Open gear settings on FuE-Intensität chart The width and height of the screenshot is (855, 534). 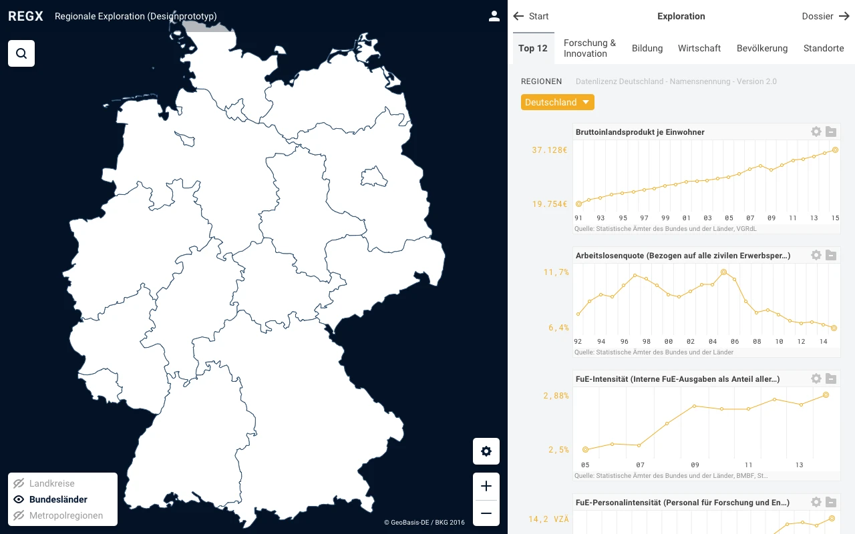816,378
